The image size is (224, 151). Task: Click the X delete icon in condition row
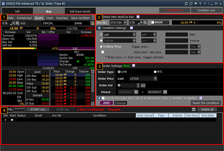pos(5,120)
